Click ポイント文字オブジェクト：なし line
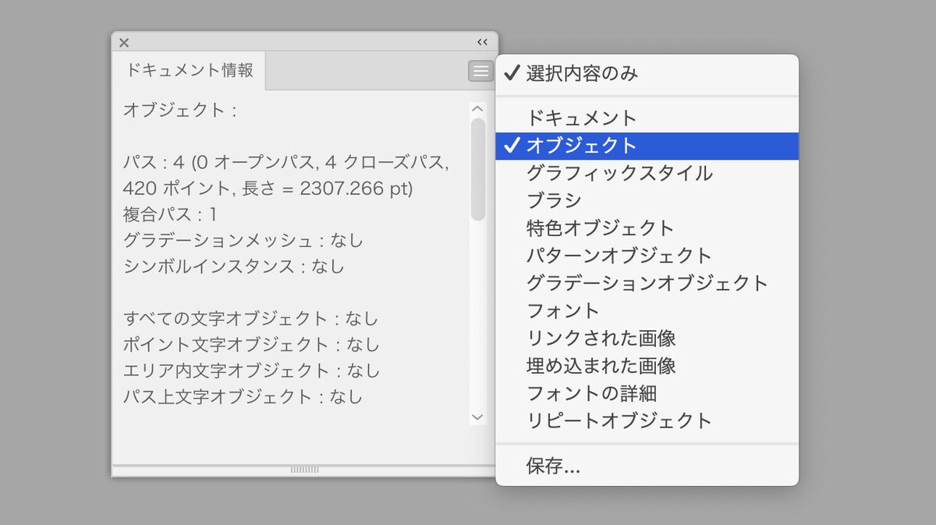 point(251,344)
